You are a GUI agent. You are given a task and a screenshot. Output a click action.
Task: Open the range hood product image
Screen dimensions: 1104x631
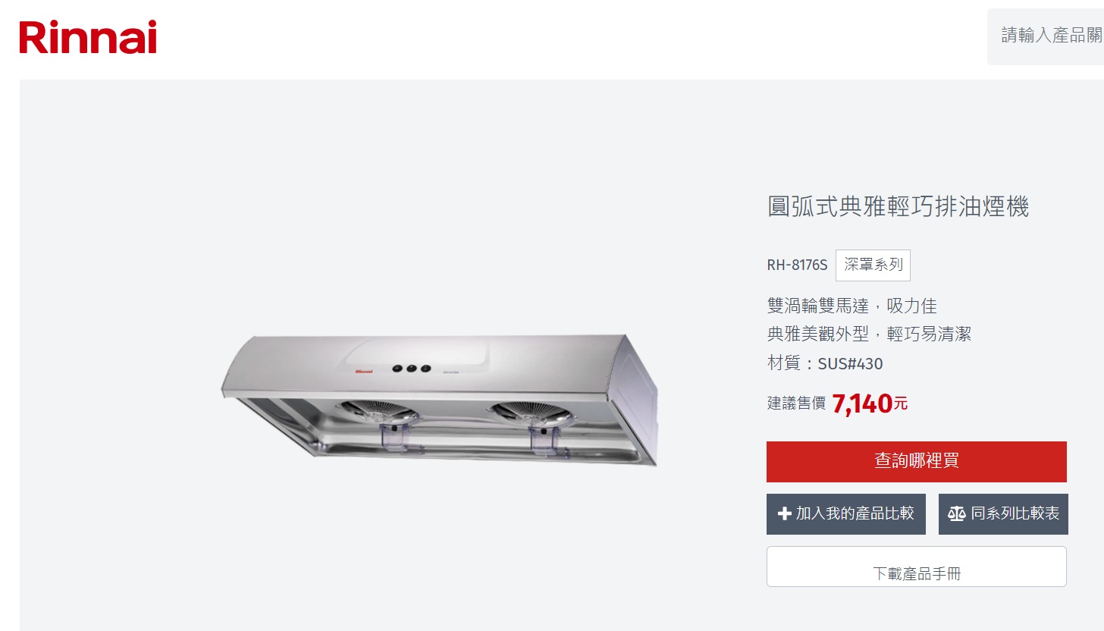tap(440, 400)
